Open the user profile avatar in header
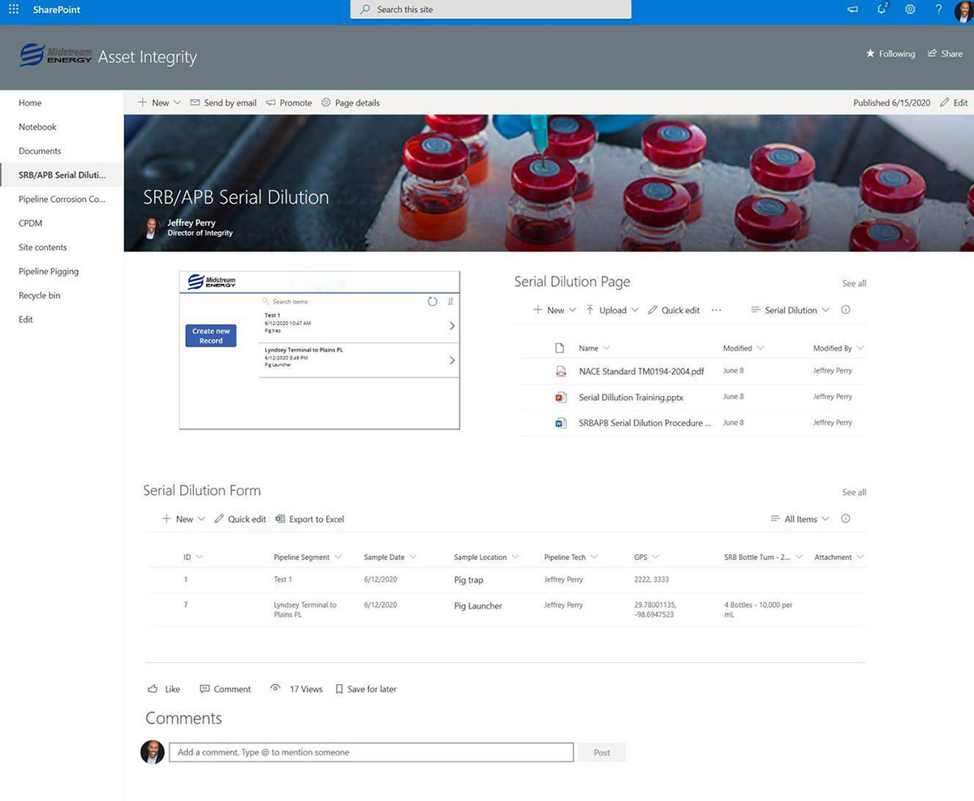Screen dimensions: 974x801 point(963,11)
